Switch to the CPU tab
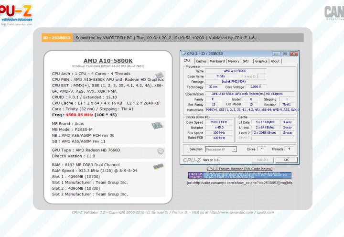This screenshot has width=344, height=237. (187, 61)
